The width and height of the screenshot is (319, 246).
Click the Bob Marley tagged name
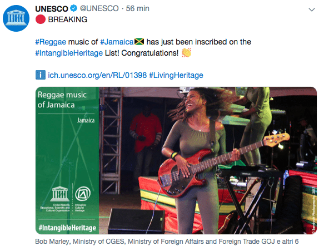tap(52, 242)
